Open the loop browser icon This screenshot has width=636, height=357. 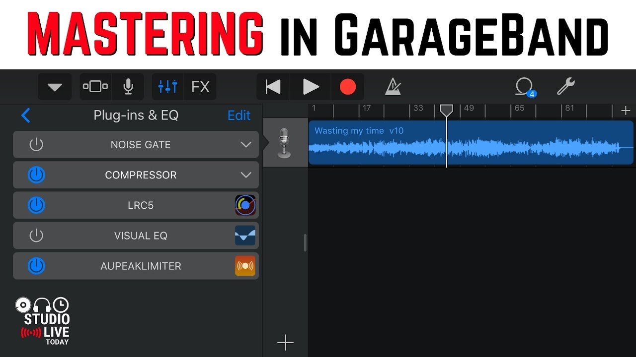tap(525, 87)
